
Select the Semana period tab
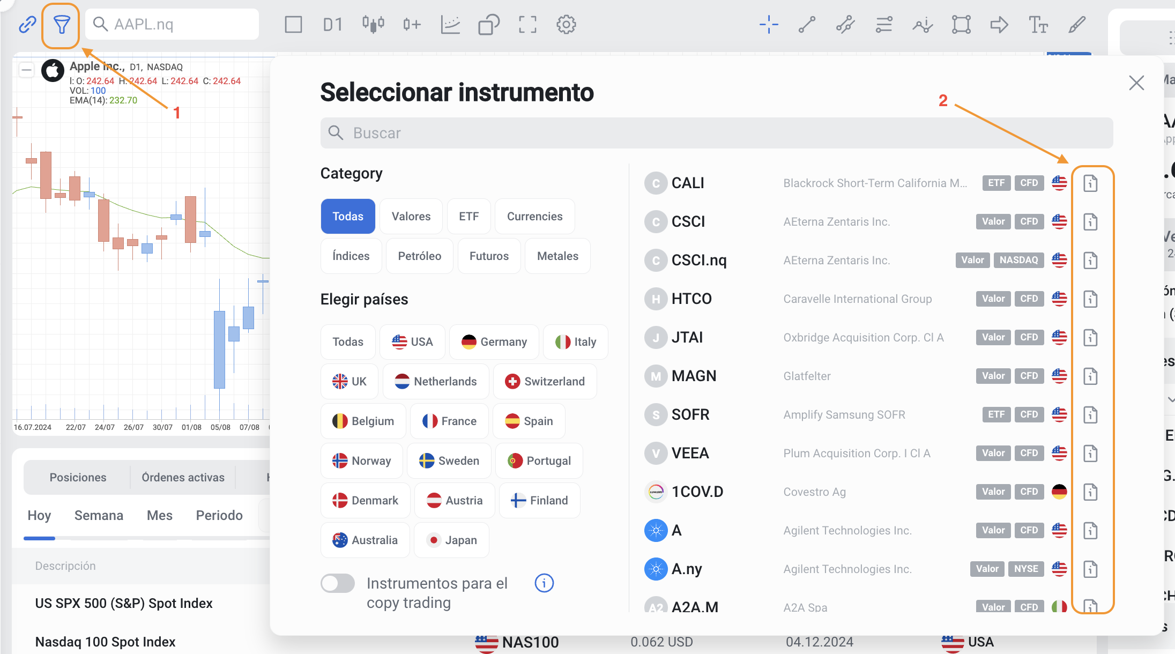click(99, 515)
